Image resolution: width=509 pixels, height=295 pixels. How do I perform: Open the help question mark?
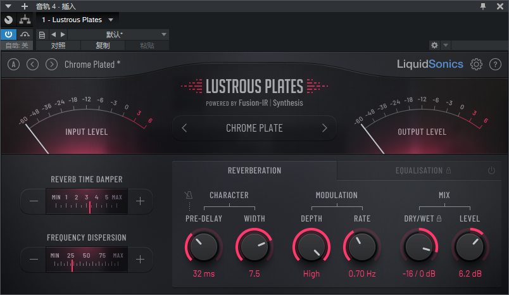click(495, 65)
